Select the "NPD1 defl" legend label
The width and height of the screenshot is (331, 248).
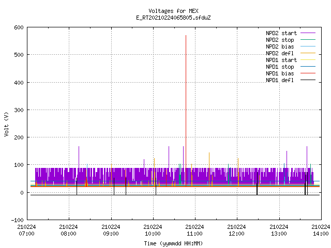coord(280,81)
